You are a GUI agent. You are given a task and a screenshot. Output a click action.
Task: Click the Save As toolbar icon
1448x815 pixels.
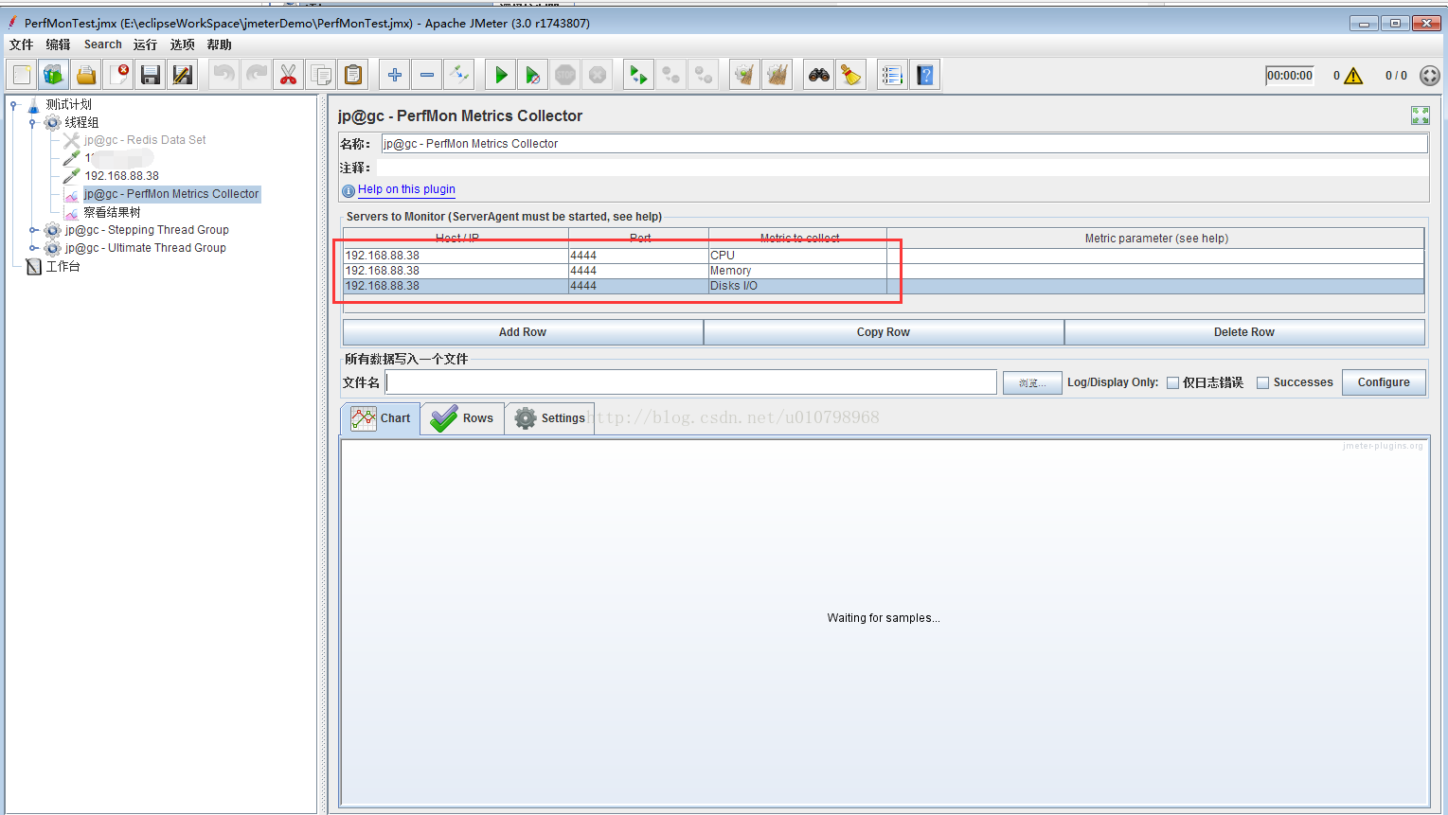182,75
